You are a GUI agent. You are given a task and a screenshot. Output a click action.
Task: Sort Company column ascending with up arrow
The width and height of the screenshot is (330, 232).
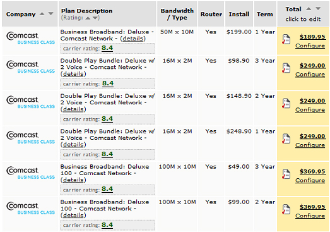[42, 14]
